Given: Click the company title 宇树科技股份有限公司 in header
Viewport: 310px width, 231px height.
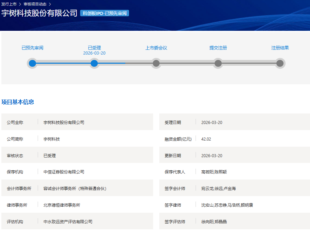Looking at the screenshot, I should (x=39, y=13).
